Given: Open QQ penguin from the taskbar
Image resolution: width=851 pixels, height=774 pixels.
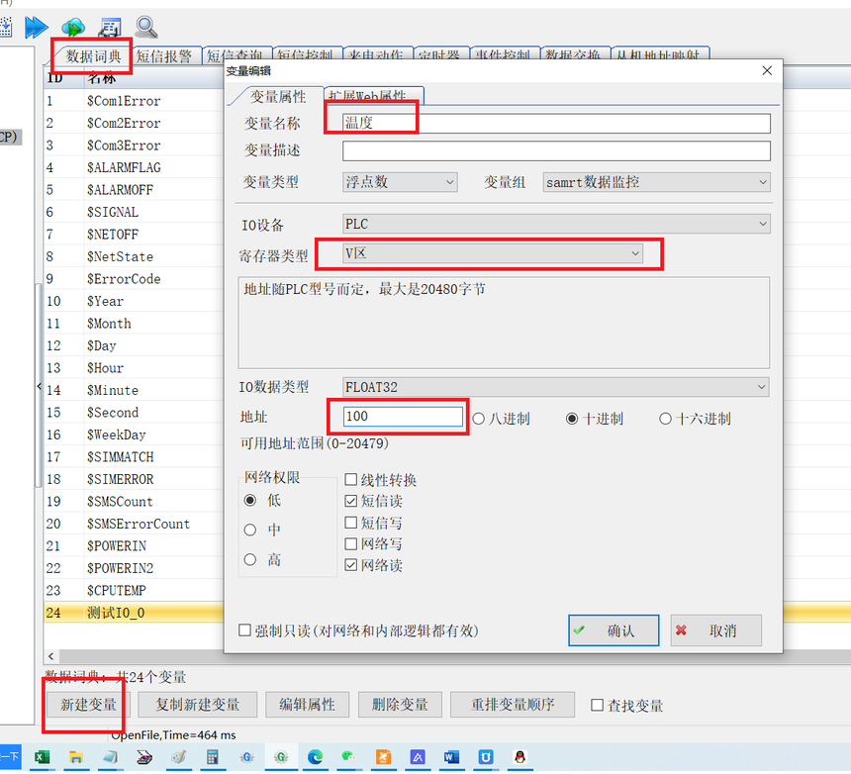Looking at the screenshot, I should (520, 756).
